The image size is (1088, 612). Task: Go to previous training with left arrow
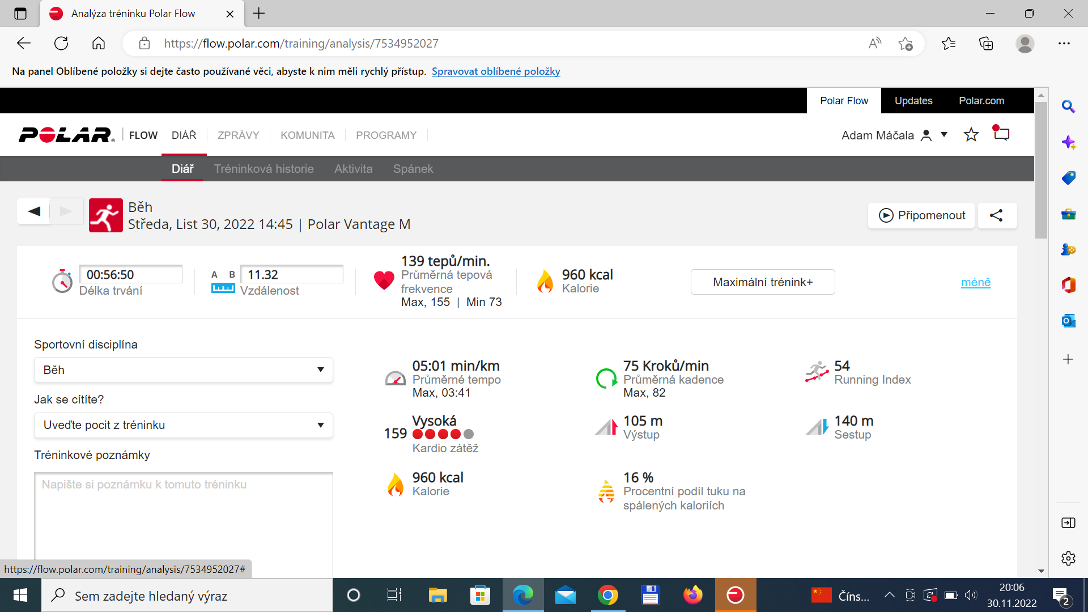pos(34,211)
